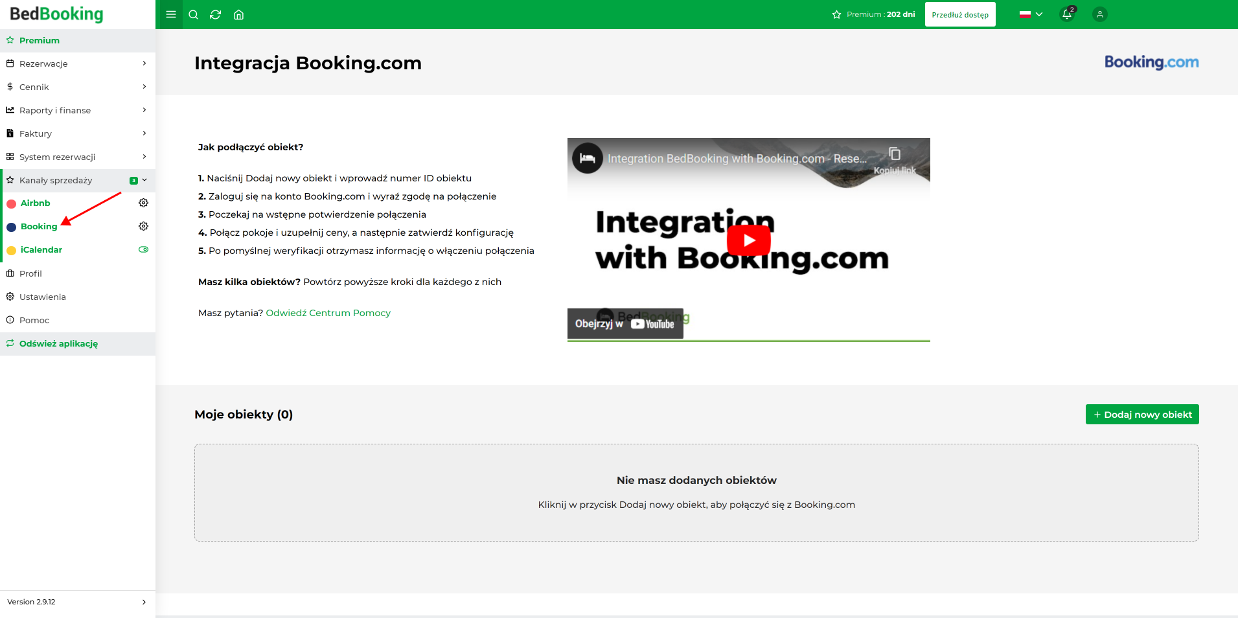The height and width of the screenshot is (618, 1238).
Task: Click the Ustawienia gear icon
Action: [10, 297]
